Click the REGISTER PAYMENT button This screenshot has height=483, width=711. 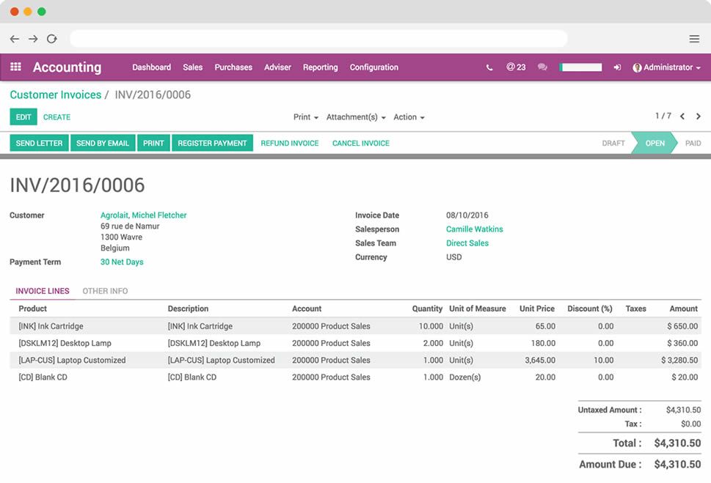tap(212, 143)
